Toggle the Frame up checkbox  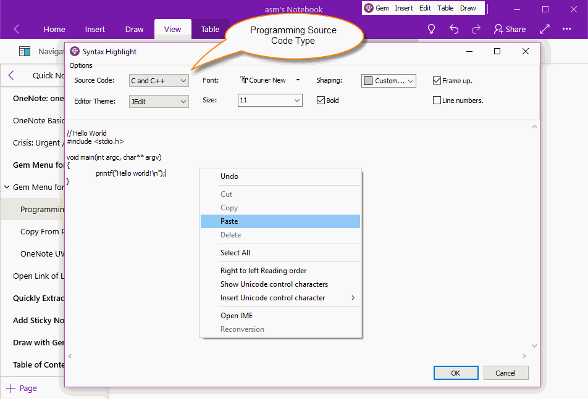tap(437, 80)
